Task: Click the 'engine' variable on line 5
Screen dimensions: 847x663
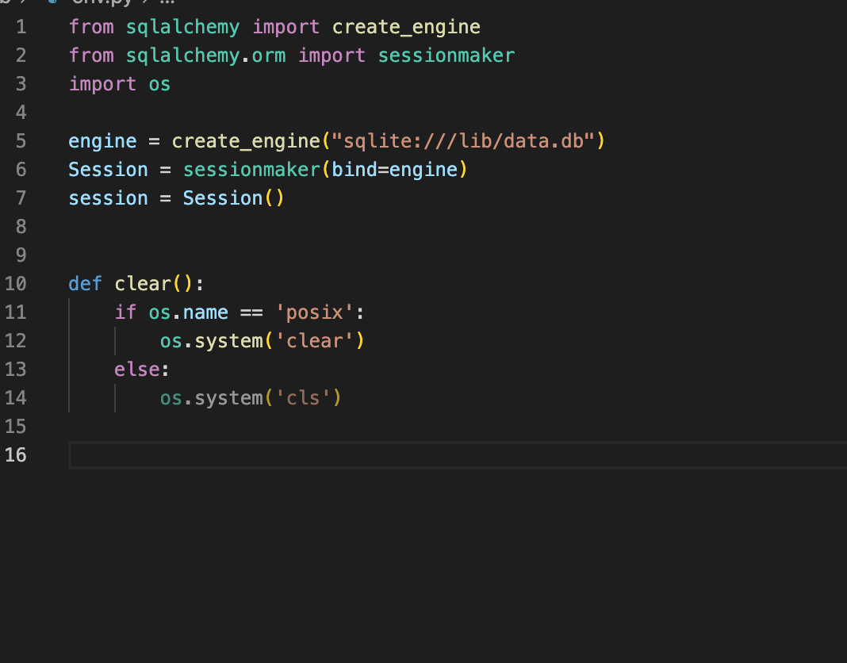Action: tap(102, 142)
